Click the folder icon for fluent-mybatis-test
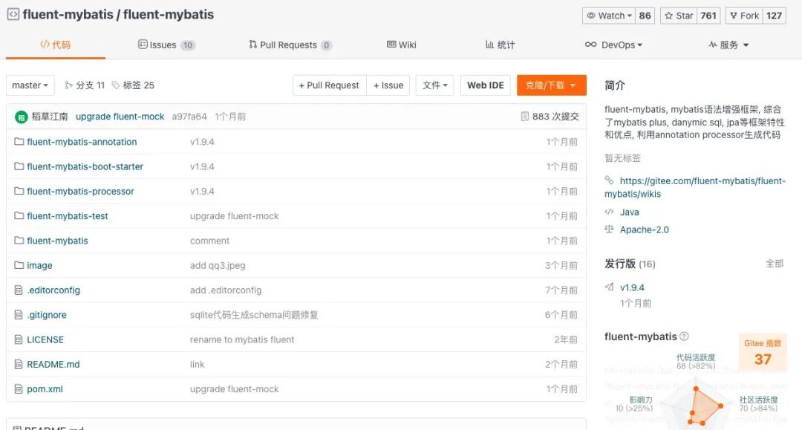This screenshot has width=802, height=430. pos(19,216)
